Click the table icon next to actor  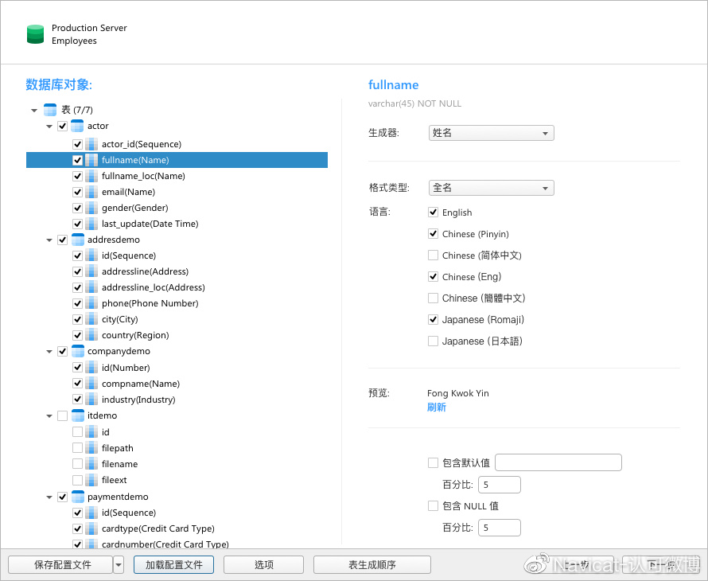[77, 126]
